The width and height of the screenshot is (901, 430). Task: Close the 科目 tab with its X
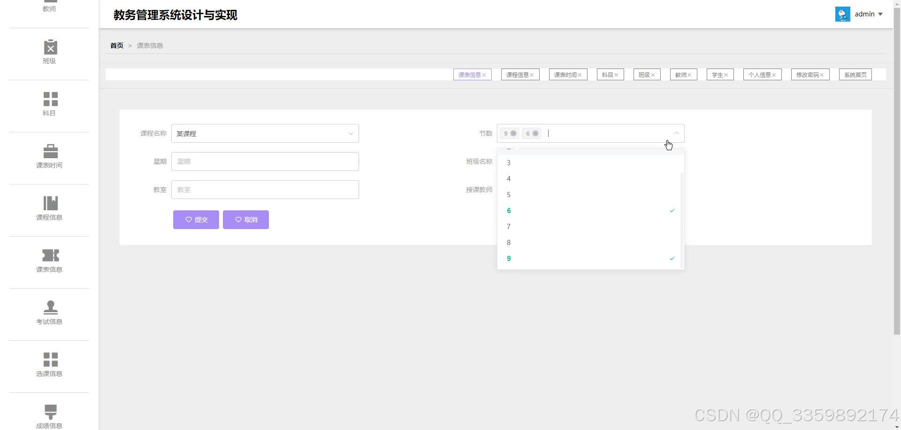(x=616, y=75)
